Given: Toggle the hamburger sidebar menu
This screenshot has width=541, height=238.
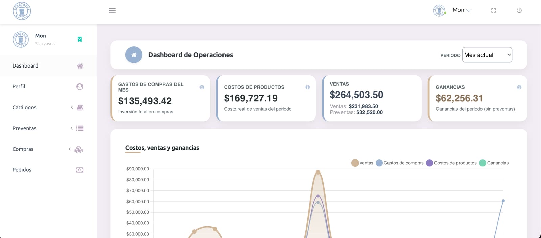Looking at the screenshot, I should (x=112, y=10).
